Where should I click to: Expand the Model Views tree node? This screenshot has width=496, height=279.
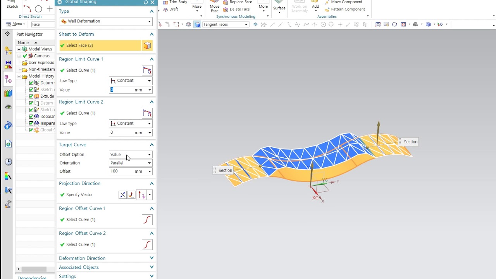pos(19,49)
